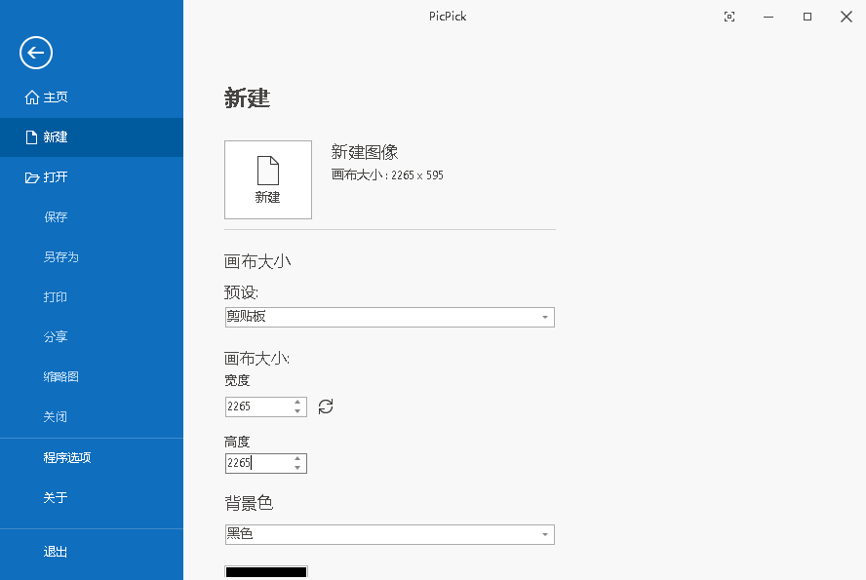This screenshot has width=866, height=580.
Task: Select 打印 from the sidebar
Action: tap(56, 296)
